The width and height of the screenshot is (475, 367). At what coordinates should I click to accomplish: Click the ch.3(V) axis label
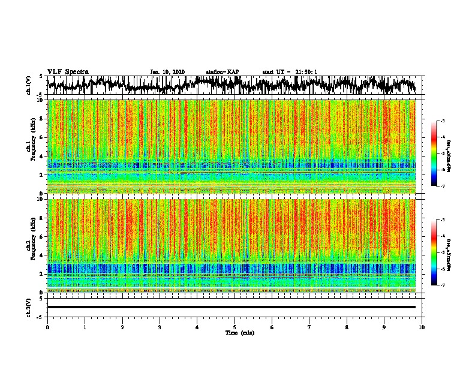tap(29, 308)
